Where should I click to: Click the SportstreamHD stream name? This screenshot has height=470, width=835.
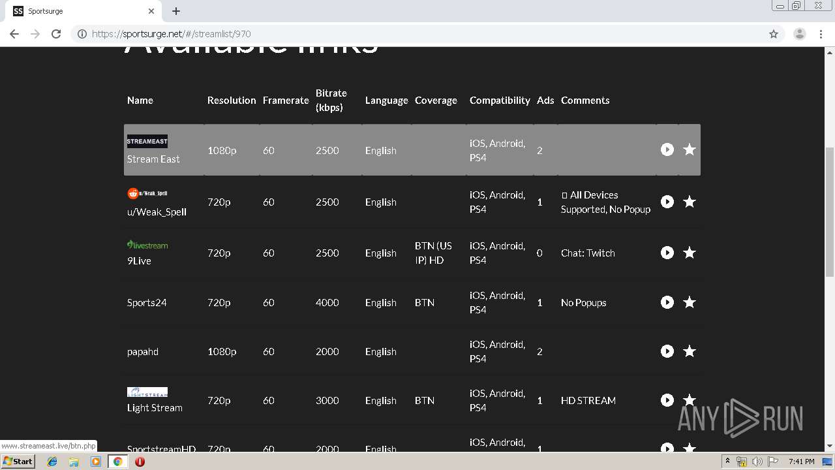tap(161, 448)
